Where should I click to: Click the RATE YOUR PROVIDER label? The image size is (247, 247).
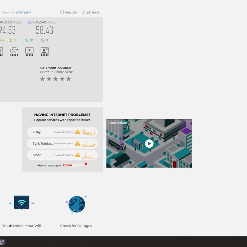tap(55, 68)
